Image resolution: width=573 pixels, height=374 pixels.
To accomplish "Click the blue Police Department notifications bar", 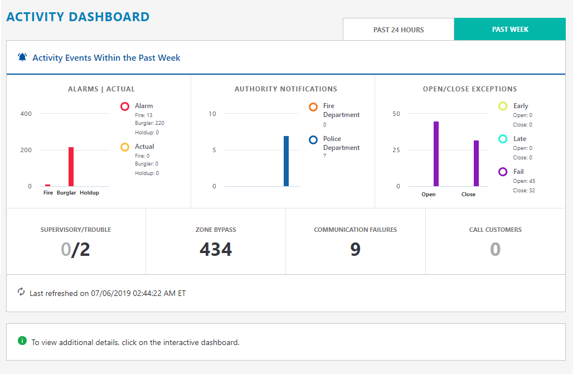I will (286, 161).
